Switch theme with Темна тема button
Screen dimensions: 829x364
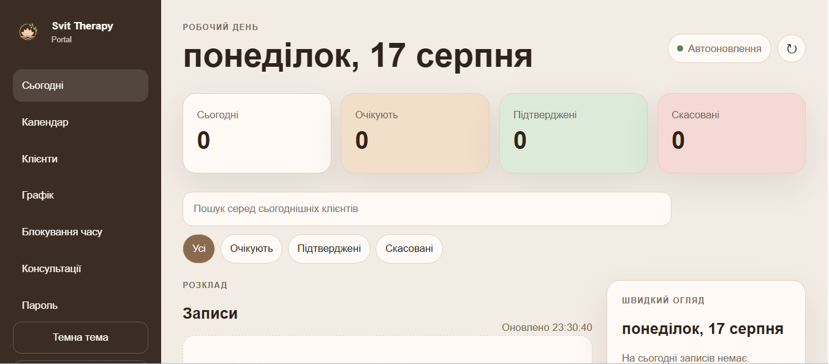pyautogui.click(x=80, y=338)
